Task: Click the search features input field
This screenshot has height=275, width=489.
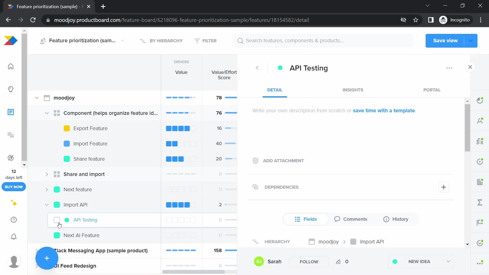Action: tap(323, 41)
